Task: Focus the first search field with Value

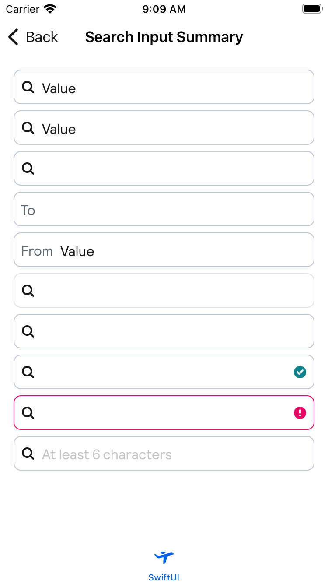Action: [x=175, y=88]
